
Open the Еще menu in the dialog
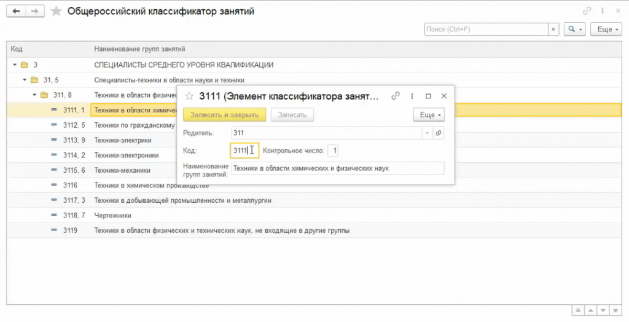click(428, 115)
